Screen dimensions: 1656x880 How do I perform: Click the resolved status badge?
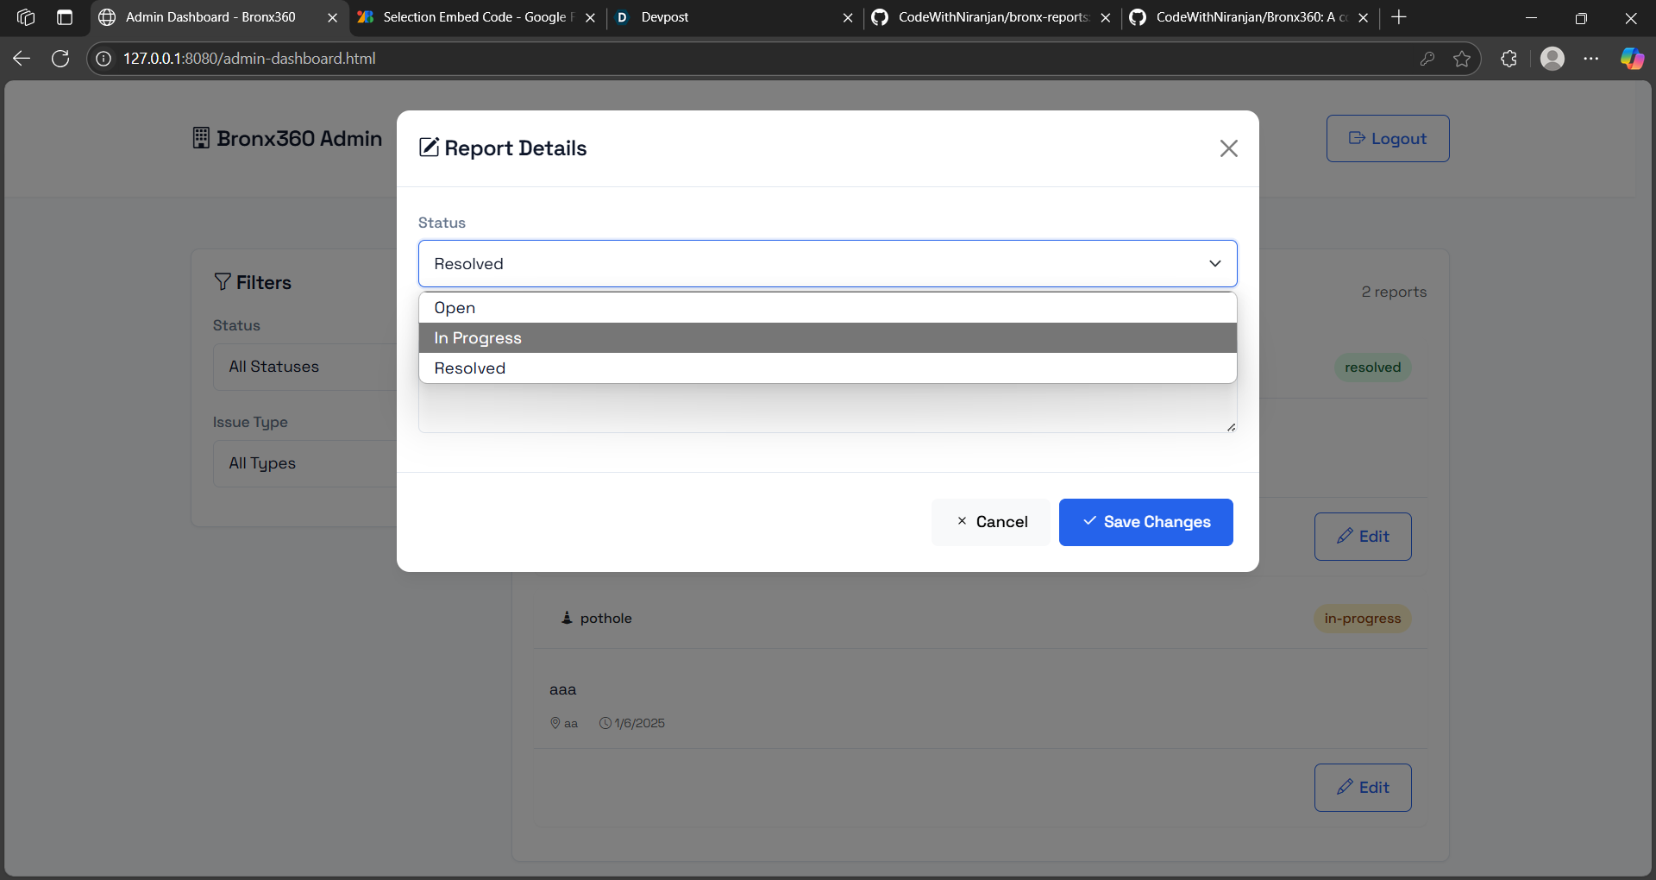(1373, 368)
